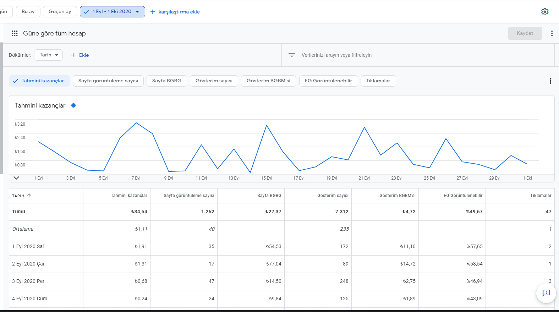
Task: Open the 1 Eyl - 1 Eki 2020 date dropdown
Action: 113,12
